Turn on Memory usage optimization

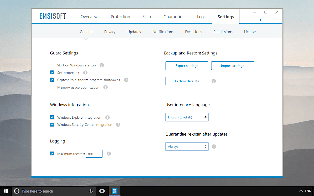[52, 87]
